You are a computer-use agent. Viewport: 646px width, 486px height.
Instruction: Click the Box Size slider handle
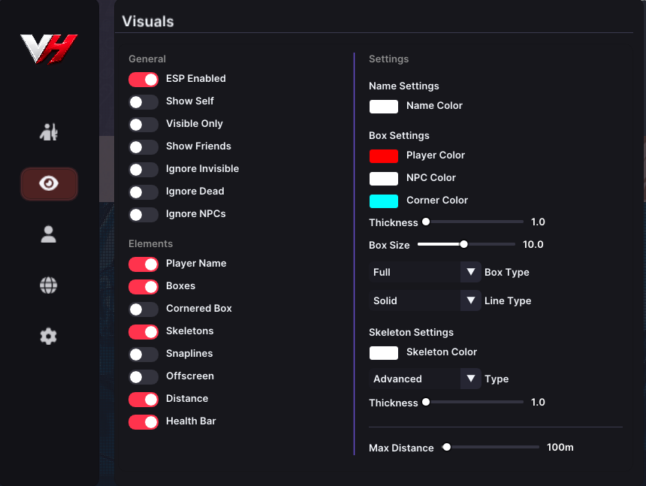click(x=464, y=244)
